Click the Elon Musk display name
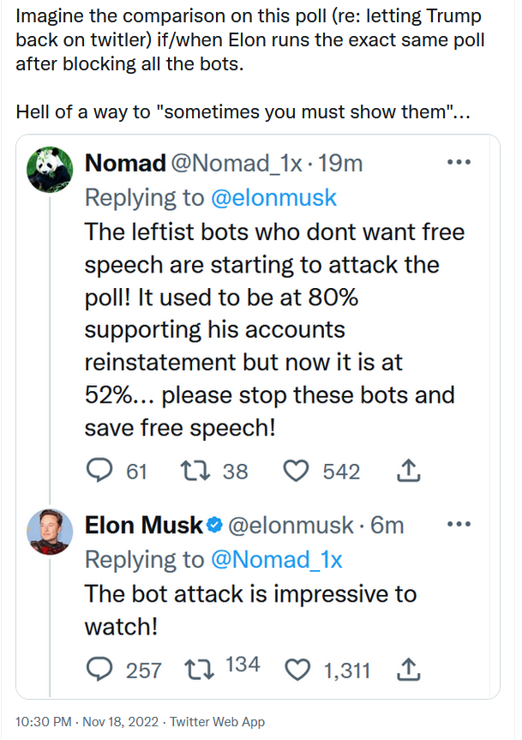Viewport: 522px width, 740px height. tap(144, 525)
